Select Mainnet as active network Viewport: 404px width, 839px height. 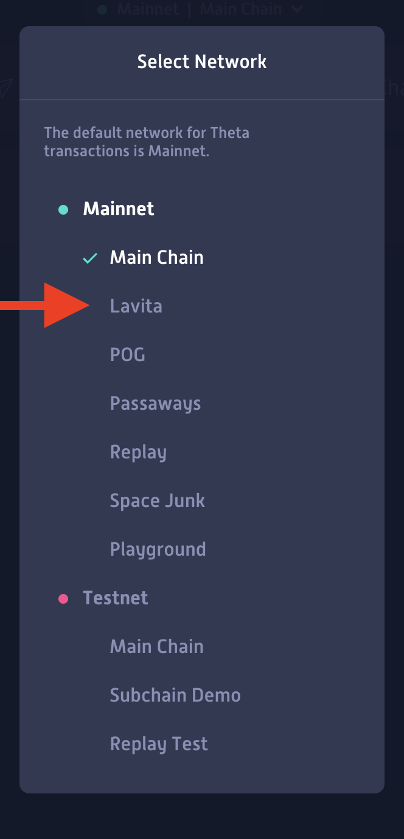[119, 209]
